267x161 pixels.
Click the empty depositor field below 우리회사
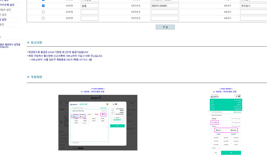coord(254,12)
